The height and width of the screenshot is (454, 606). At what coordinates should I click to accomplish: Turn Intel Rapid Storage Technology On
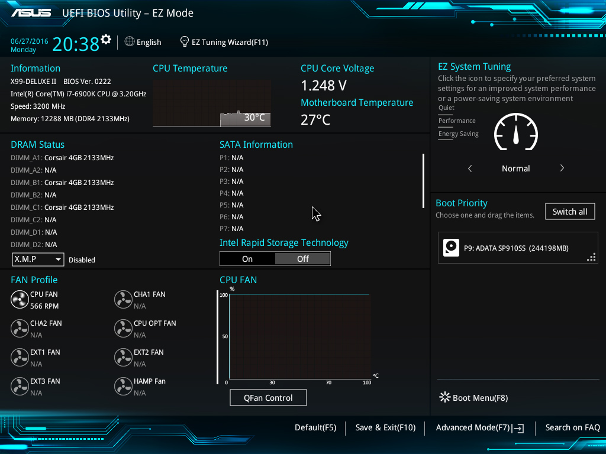(x=247, y=259)
